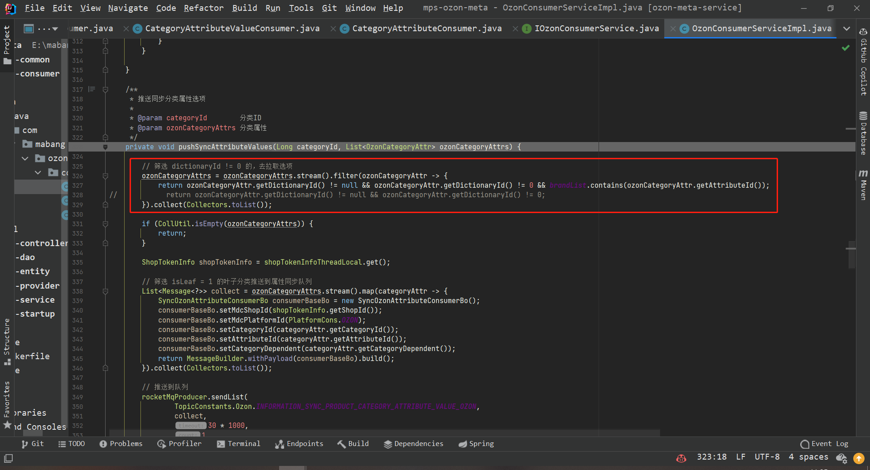The height and width of the screenshot is (470, 870).
Task: Open the Endpoints tool window
Action: [299, 444]
